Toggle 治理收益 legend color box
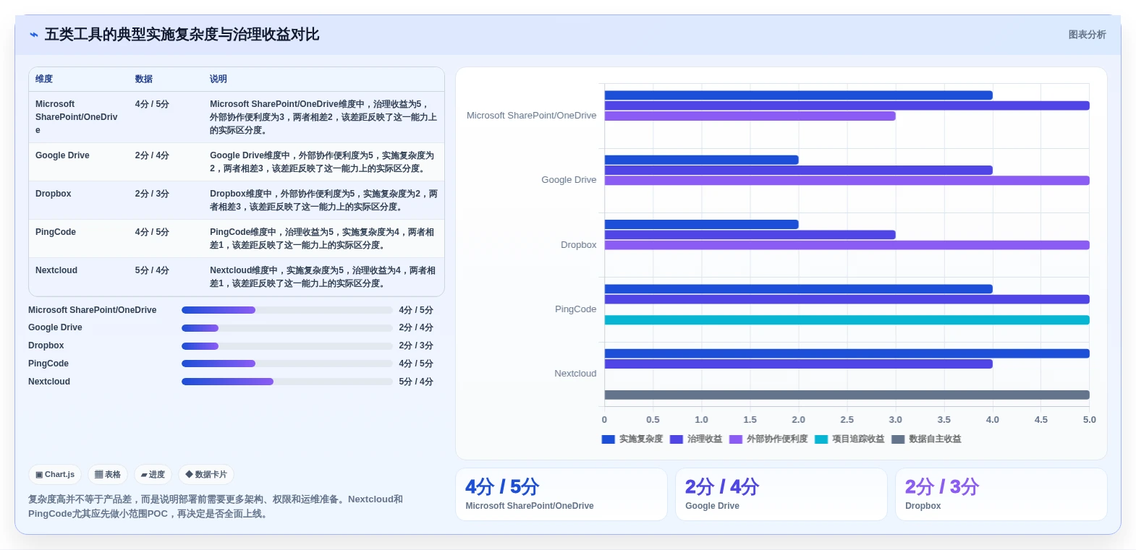 pyautogui.click(x=677, y=439)
